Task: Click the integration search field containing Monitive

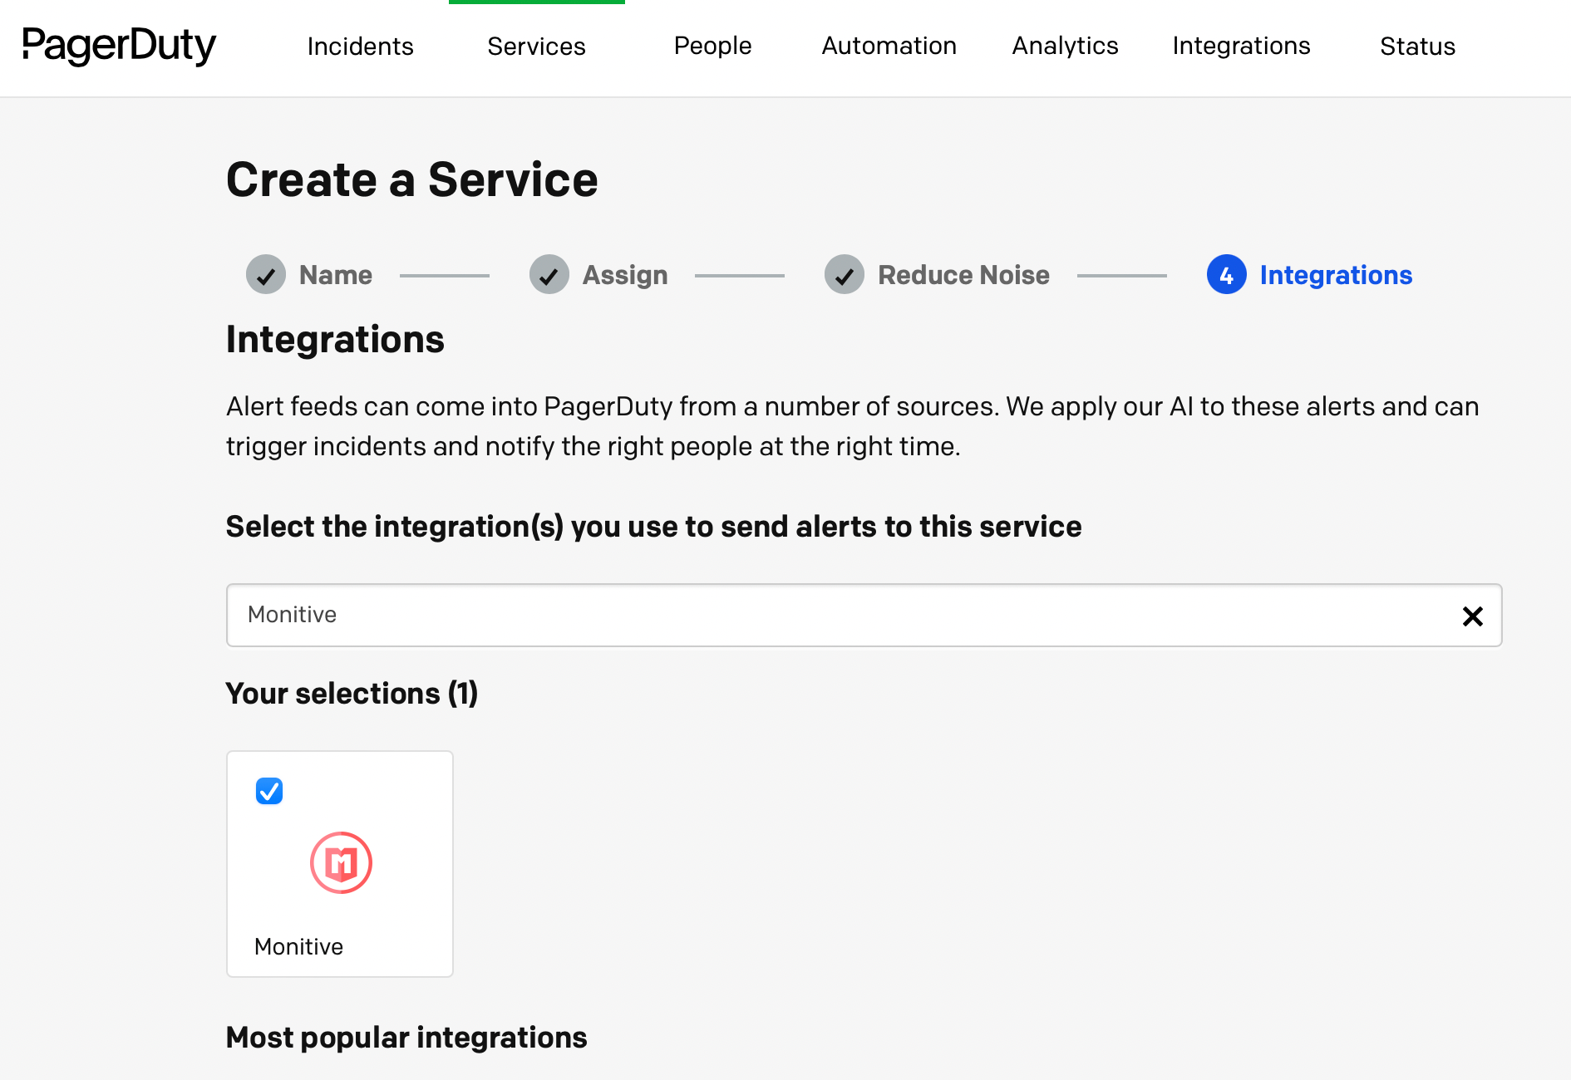Action: pyautogui.click(x=864, y=615)
